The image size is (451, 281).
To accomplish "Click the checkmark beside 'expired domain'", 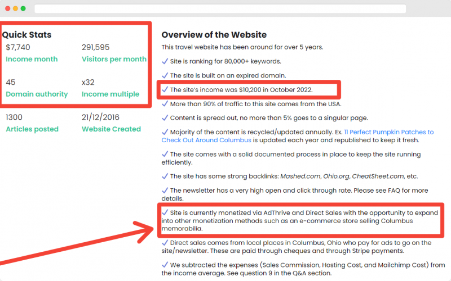I will click(x=165, y=75).
